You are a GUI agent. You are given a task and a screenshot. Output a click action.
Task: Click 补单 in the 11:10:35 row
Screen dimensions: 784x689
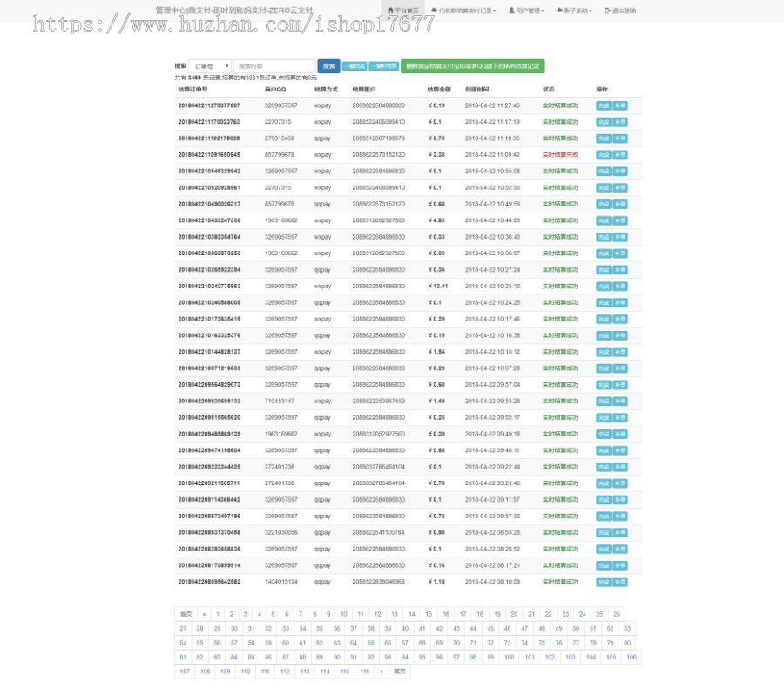pyautogui.click(x=620, y=138)
